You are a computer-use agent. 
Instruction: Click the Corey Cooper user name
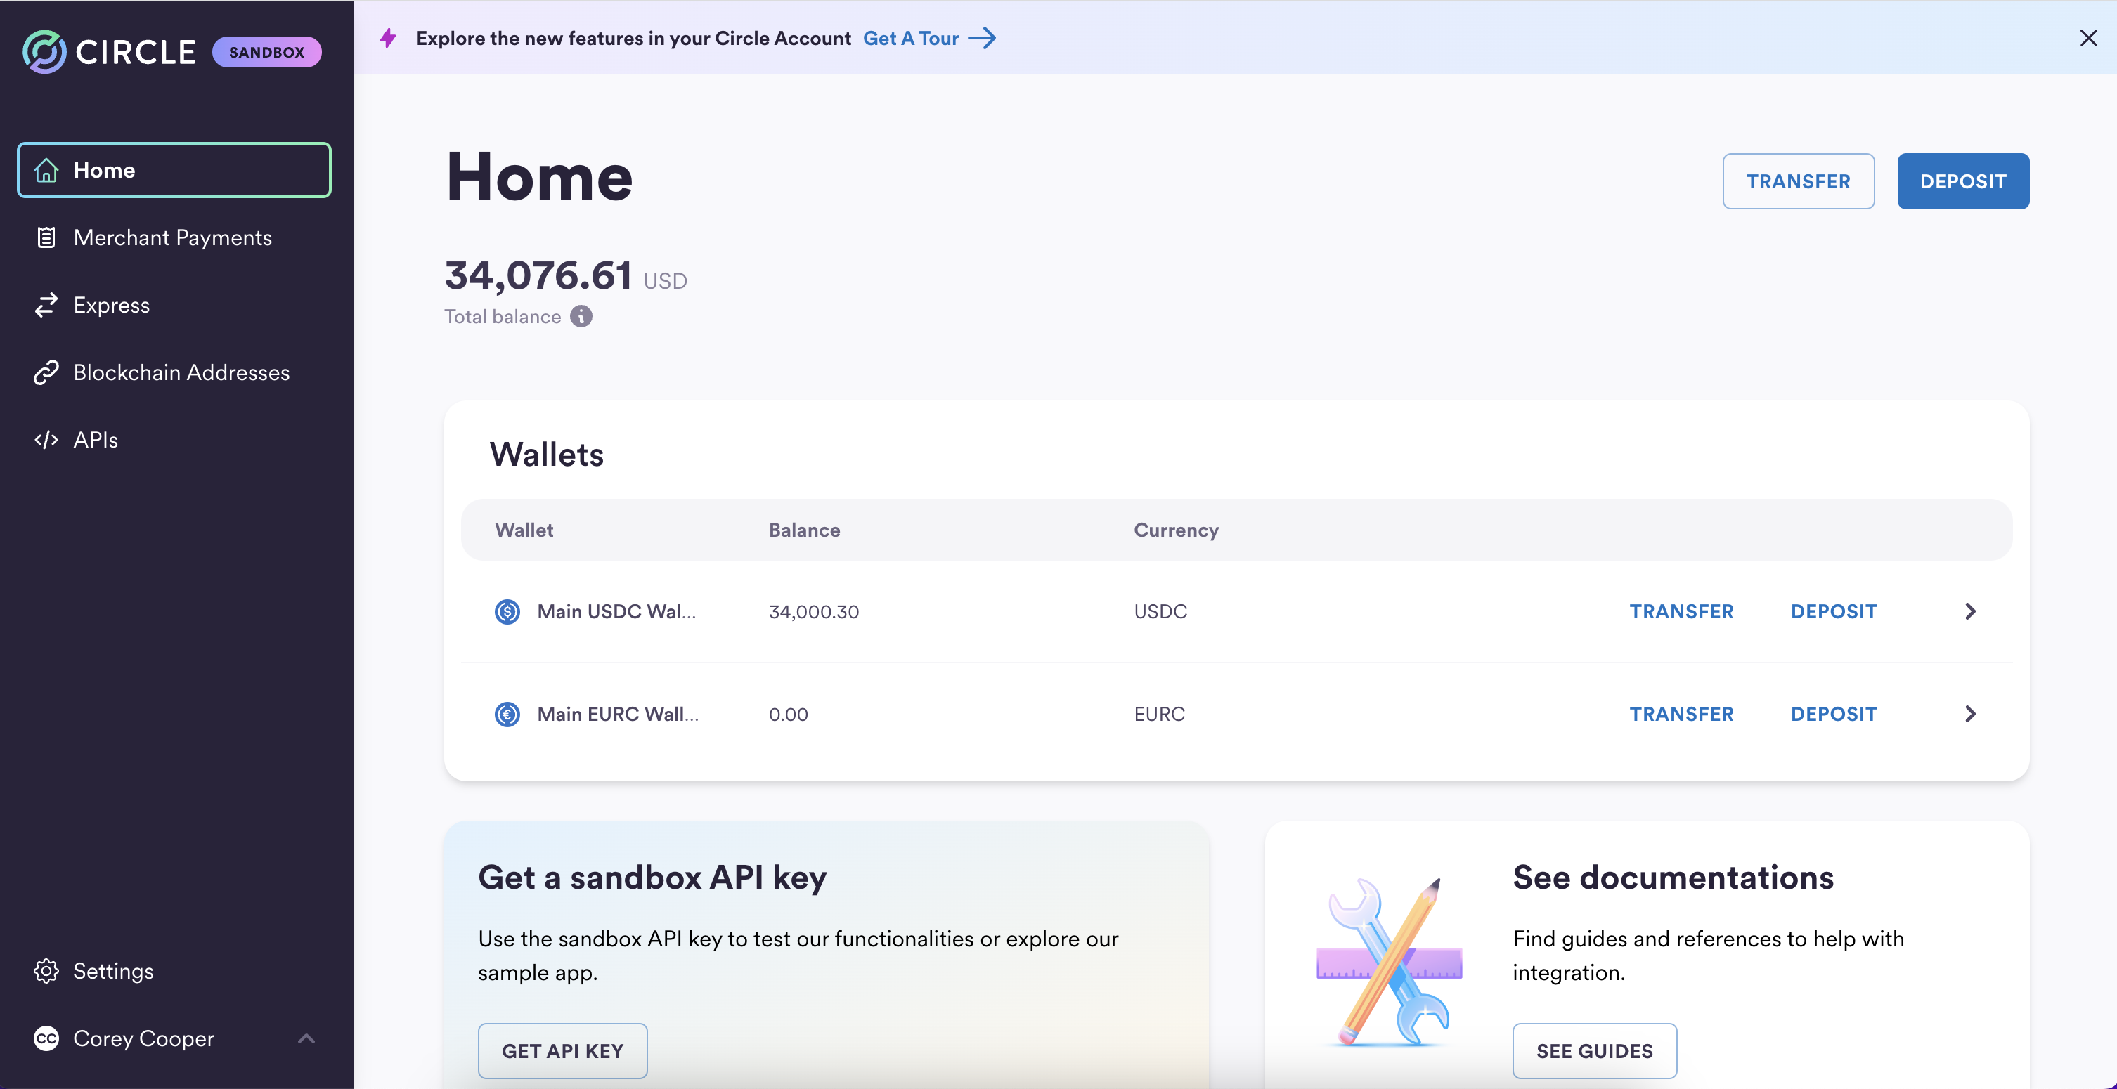(x=144, y=1038)
